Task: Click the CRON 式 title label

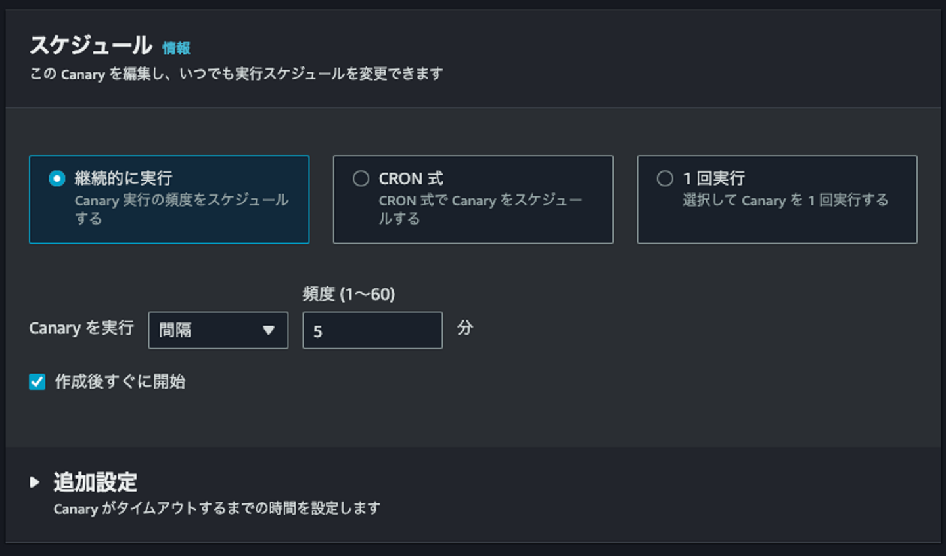Action: pyautogui.click(x=411, y=179)
